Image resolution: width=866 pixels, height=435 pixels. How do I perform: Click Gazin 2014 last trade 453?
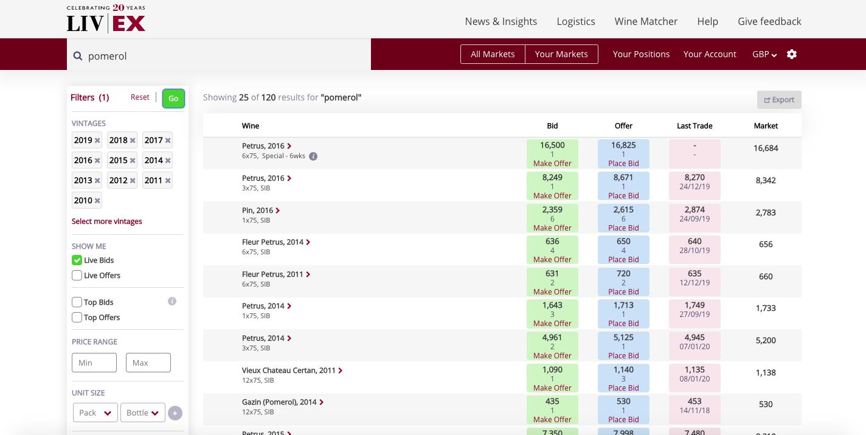[x=695, y=402]
